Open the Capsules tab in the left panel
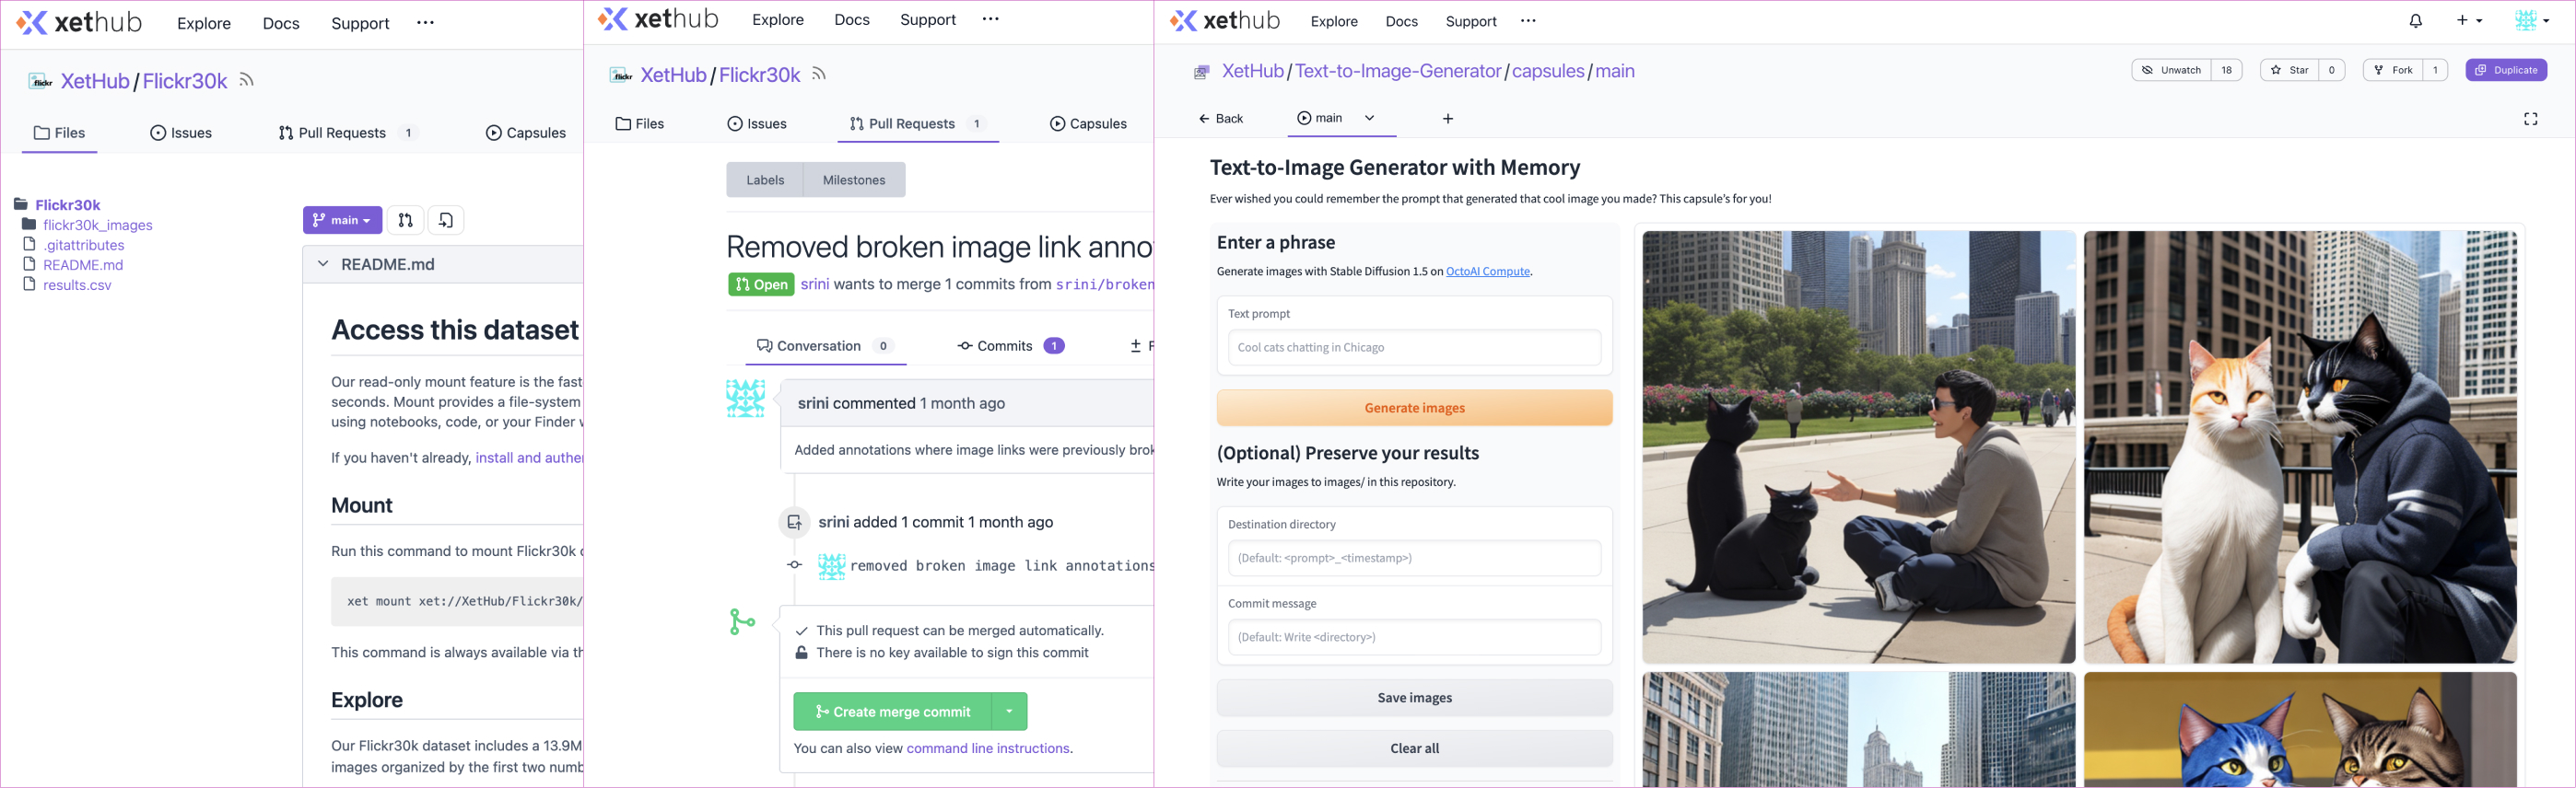 coord(526,133)
